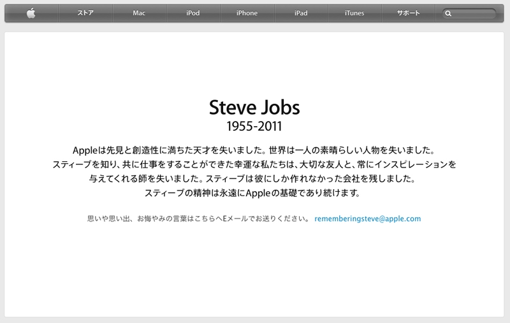Screen dimensions: 510x323
Task: Go to the iPod nav item
Action: pyautogui.click(x=193, y=13)
